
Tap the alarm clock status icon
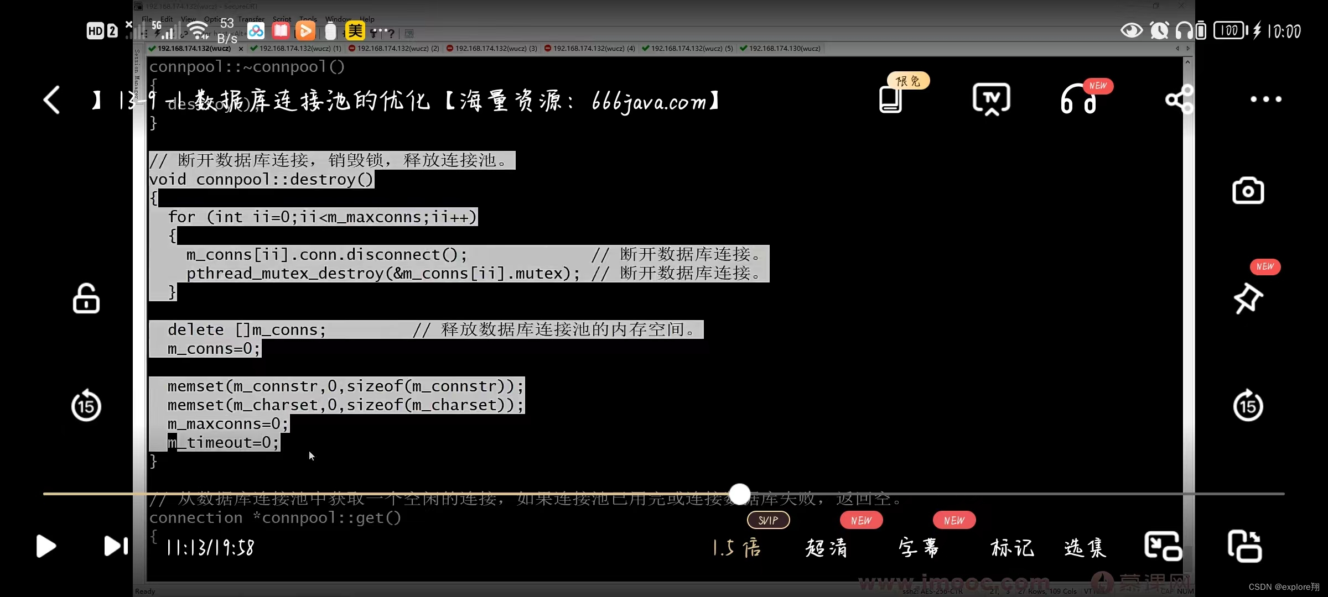tap(1159, 30)
